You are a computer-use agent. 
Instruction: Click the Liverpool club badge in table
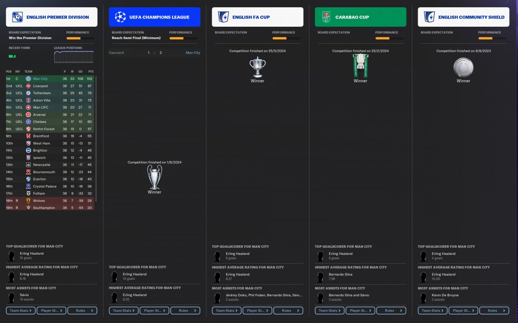pos(28,86)
